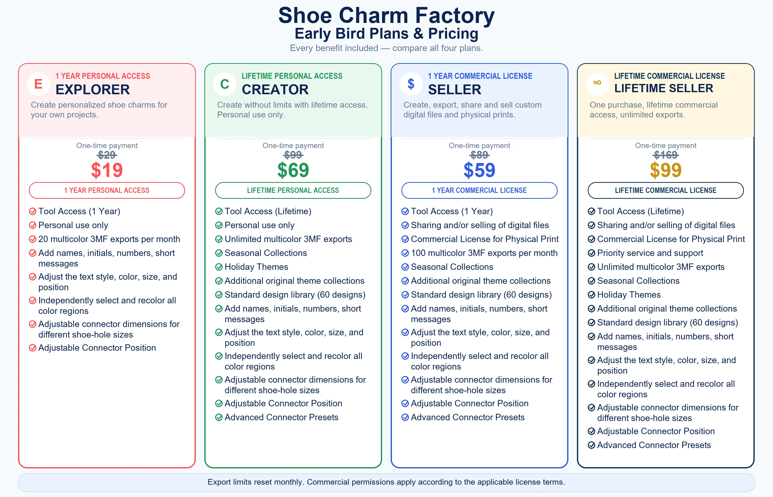
Task: Click the Seller plan dollar sign icon
Action: (411, 84)
